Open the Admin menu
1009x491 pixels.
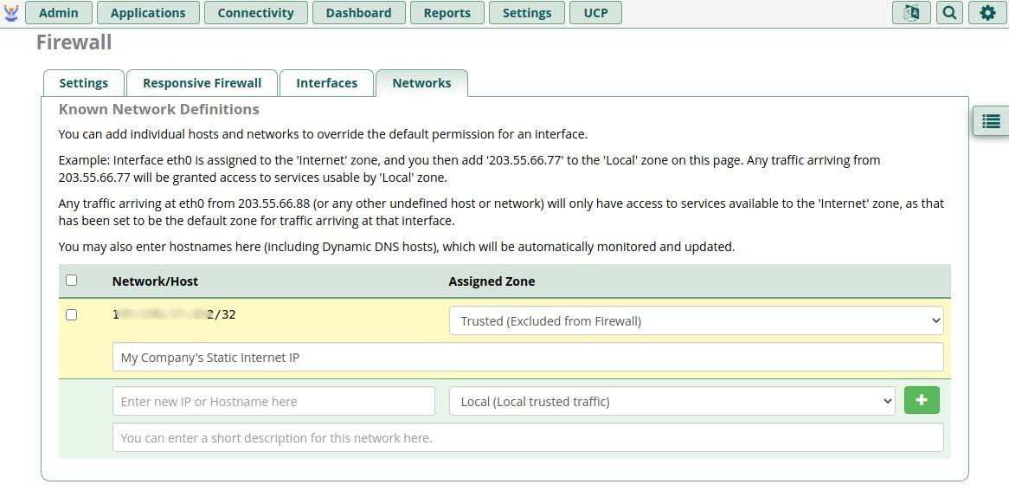tap(59, 13)
